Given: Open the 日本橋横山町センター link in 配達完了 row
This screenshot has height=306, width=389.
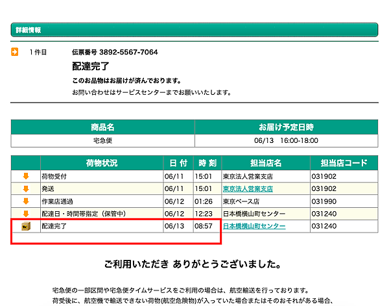Looking at the screenshot, I should click(254, 226).
